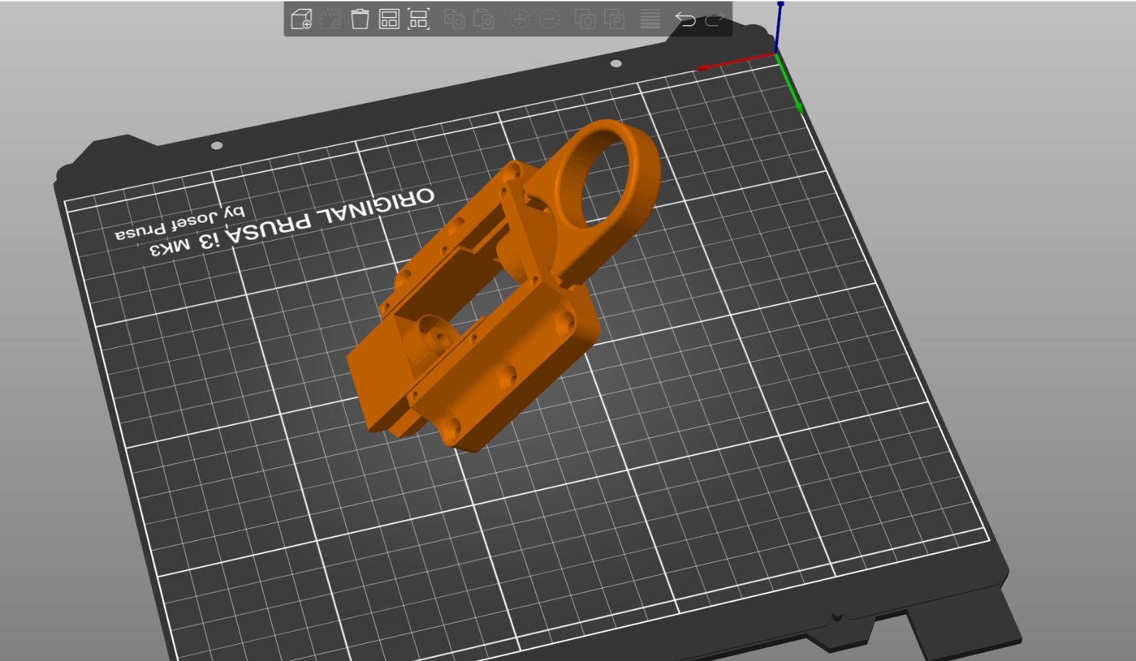
Task: Click the Copy icon in toolbar
Action: [x=454, y=19]
